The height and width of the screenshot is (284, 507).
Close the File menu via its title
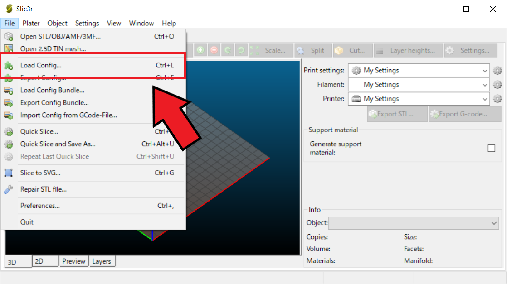point(10,23)
